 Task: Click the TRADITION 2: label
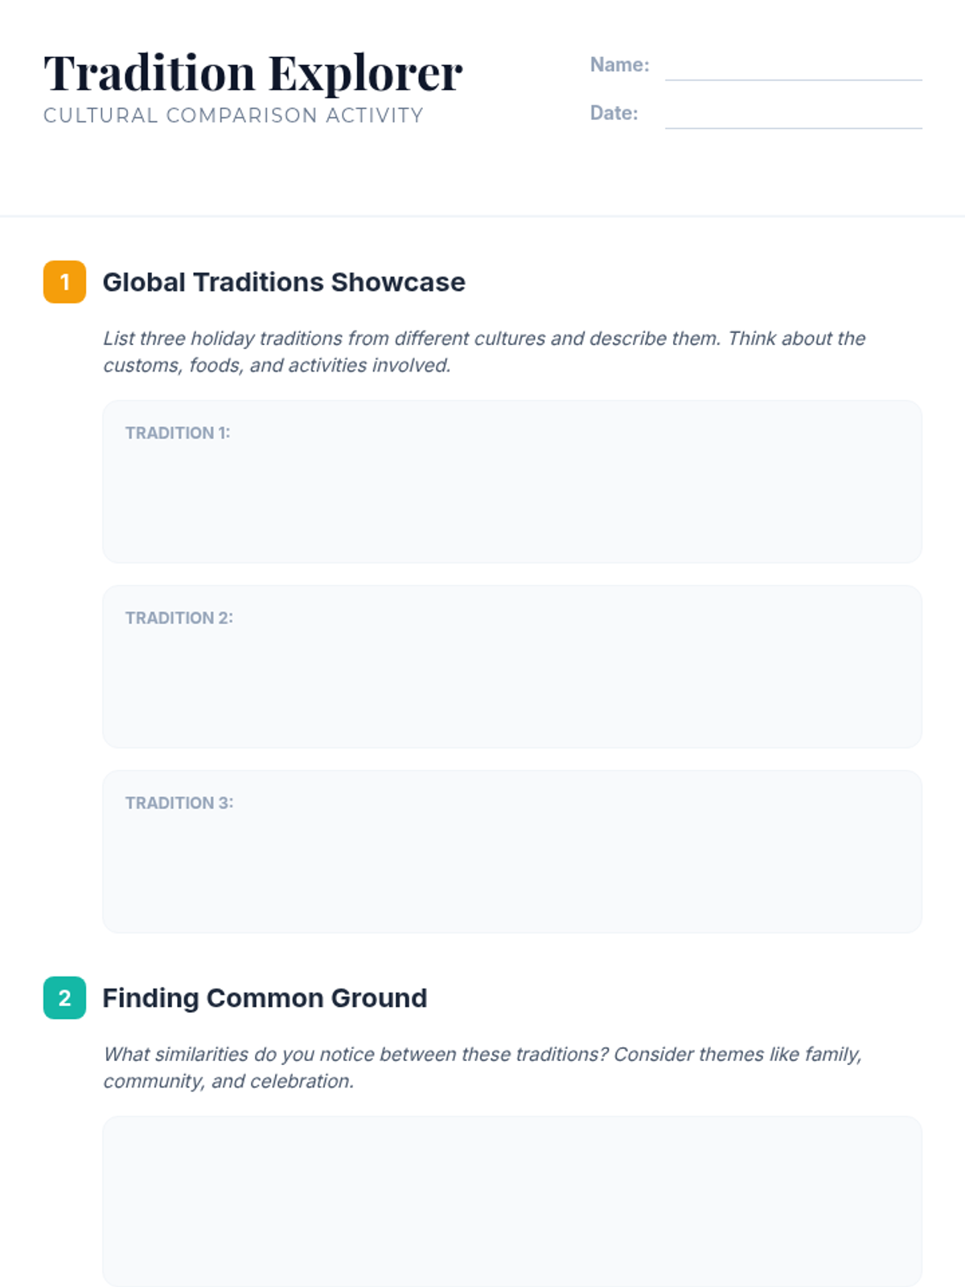coord(179,618)
